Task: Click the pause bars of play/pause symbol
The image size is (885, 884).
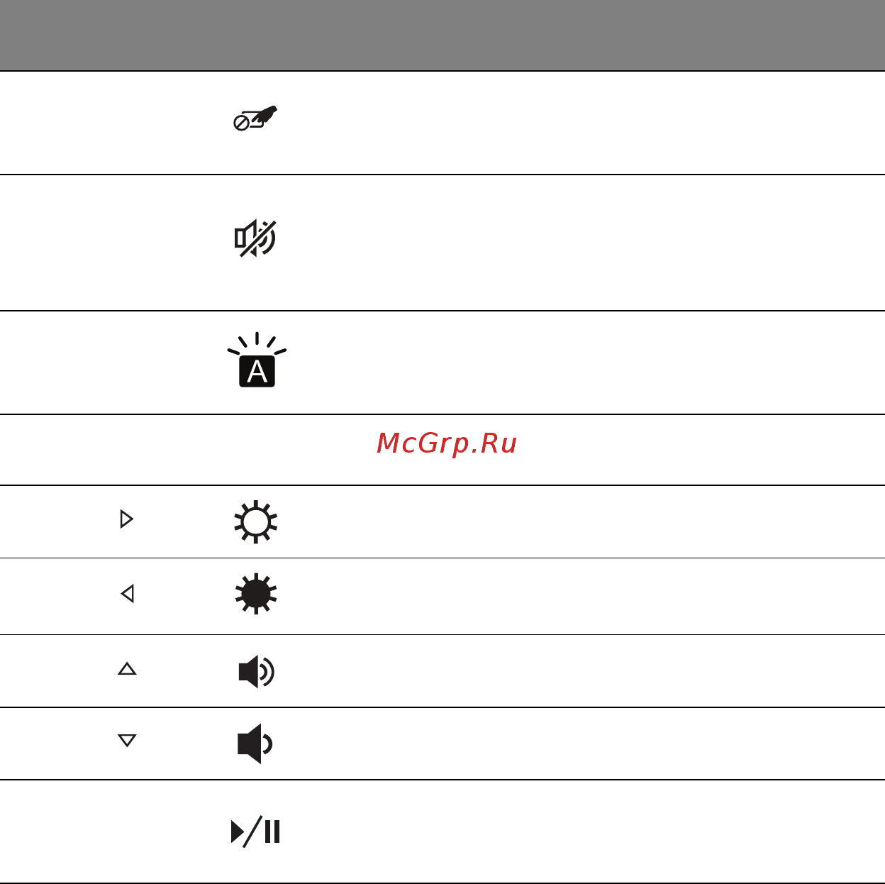Action: click(272, 831)
